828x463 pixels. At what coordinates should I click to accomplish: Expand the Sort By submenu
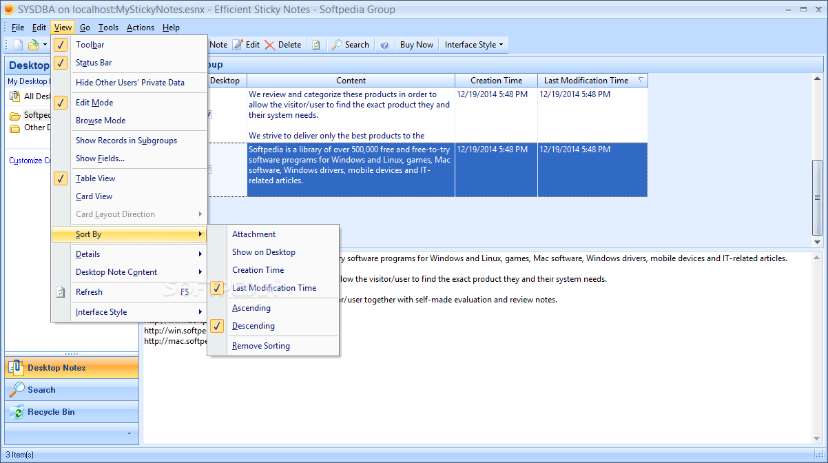pos(129,234)
